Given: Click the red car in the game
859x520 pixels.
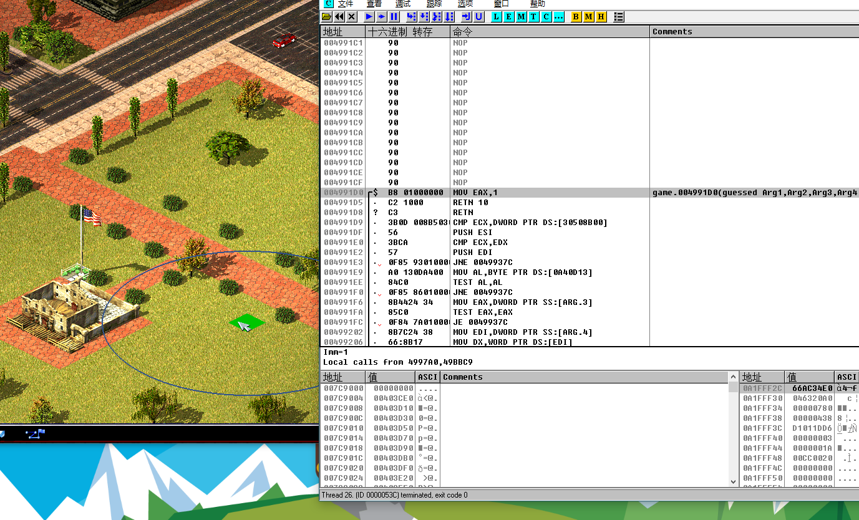Looking at the screenshot, I should click(284, 41).
